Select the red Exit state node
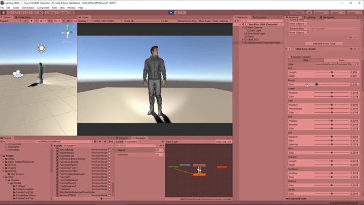 pyautogui.click(x=222, y=167)
